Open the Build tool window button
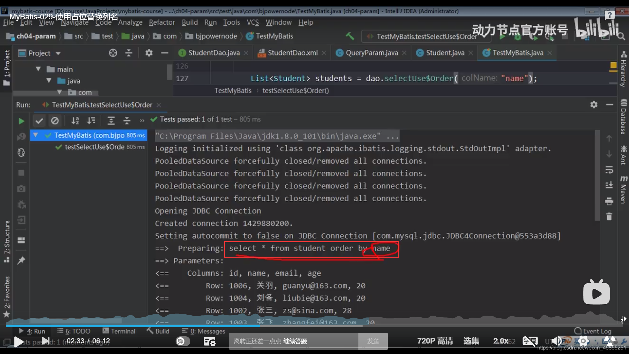This screenshot has height=354, width=629. click(x=158, y=331)
